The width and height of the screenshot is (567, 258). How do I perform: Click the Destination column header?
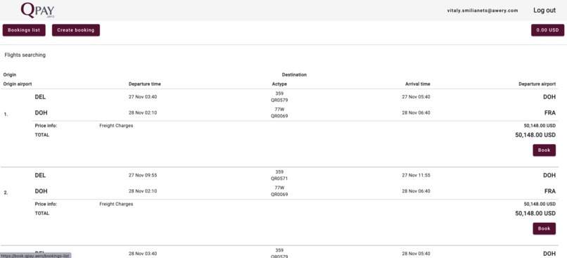point(294,75)
